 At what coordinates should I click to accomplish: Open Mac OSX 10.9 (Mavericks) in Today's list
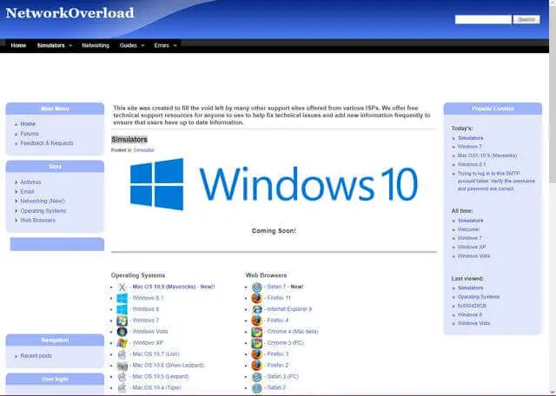point(487,155)
